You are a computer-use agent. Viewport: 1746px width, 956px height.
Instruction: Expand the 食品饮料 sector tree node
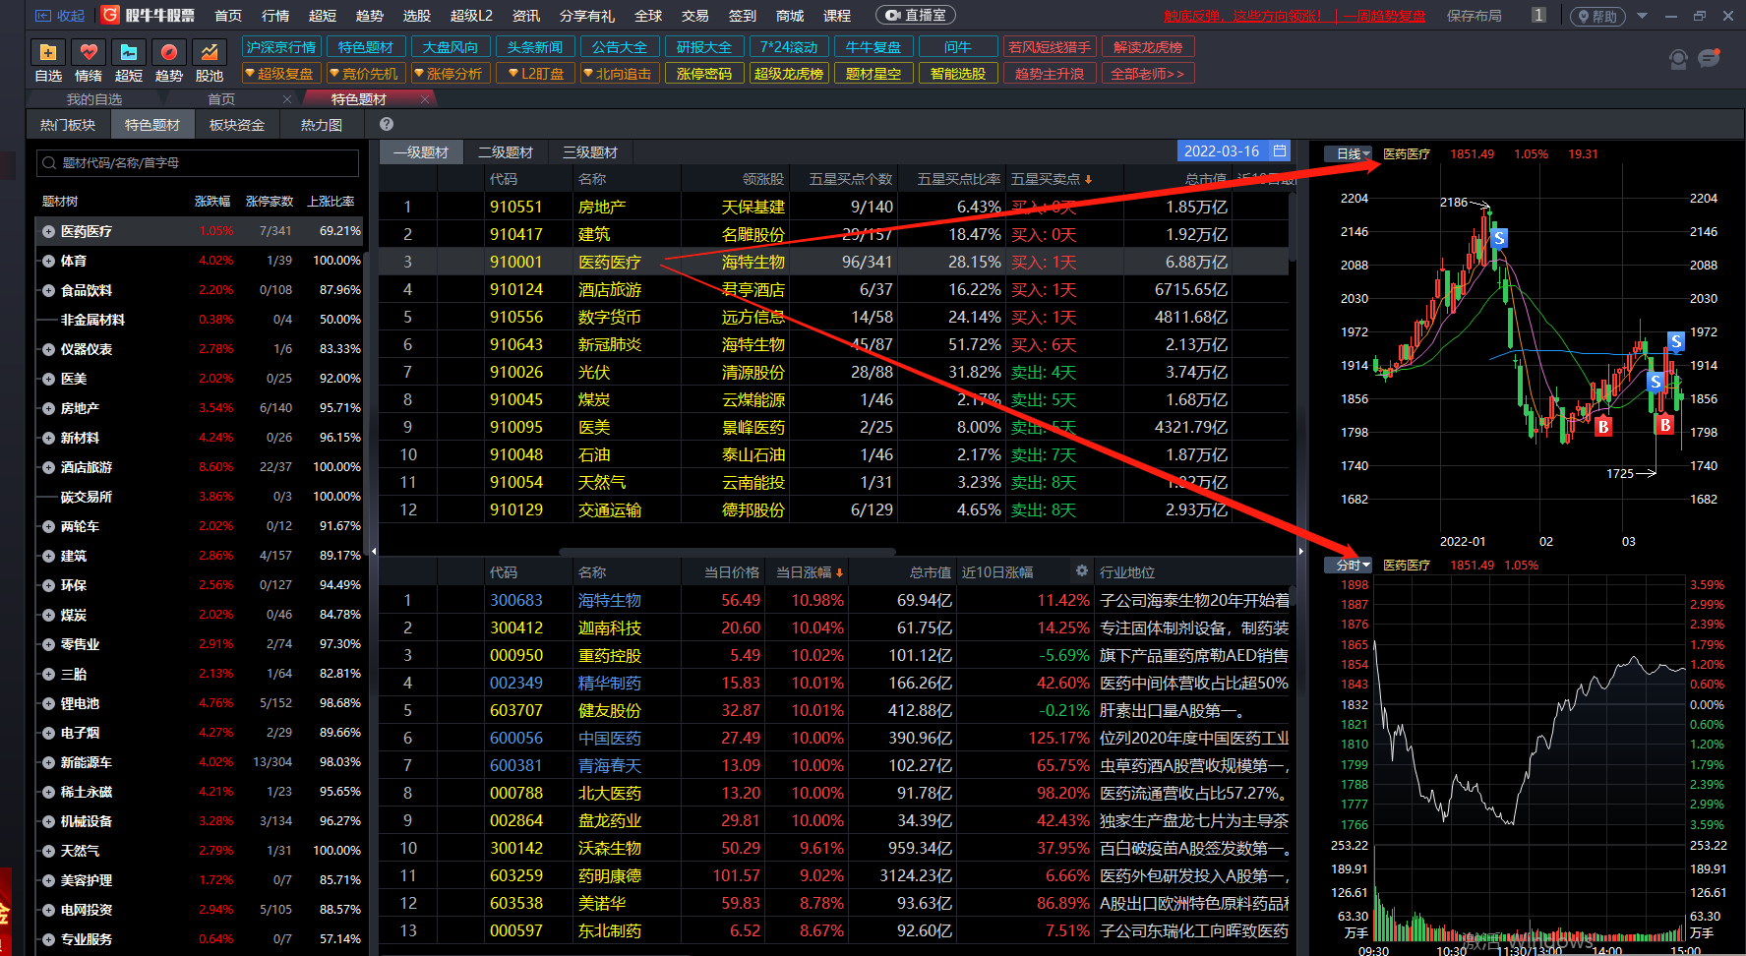pos(48,290)
